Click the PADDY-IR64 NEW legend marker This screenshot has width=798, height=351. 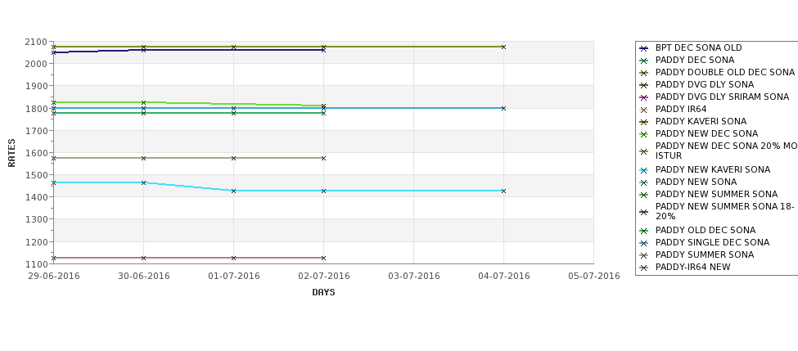coord(644,268)
